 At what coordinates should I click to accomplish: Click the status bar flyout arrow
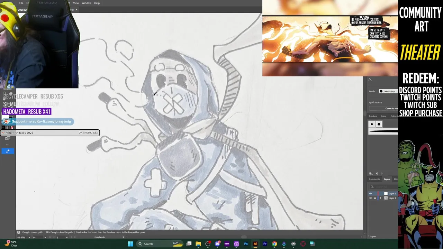point(123,237)
